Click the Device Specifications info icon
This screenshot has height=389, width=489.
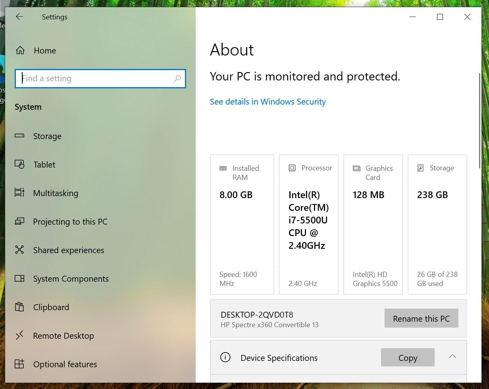pos(225,357)
